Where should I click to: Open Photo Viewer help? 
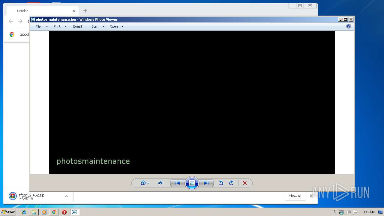click(349, 26)
